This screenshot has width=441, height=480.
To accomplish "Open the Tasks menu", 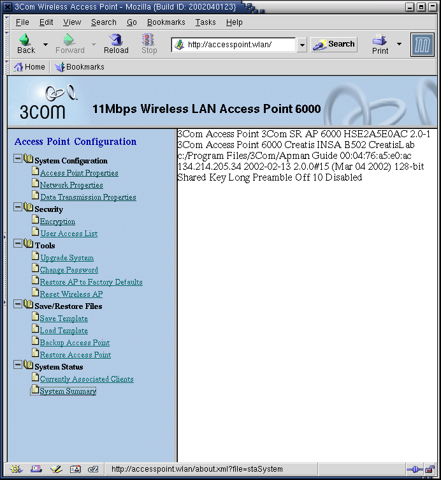I will [x=205, y=22].
